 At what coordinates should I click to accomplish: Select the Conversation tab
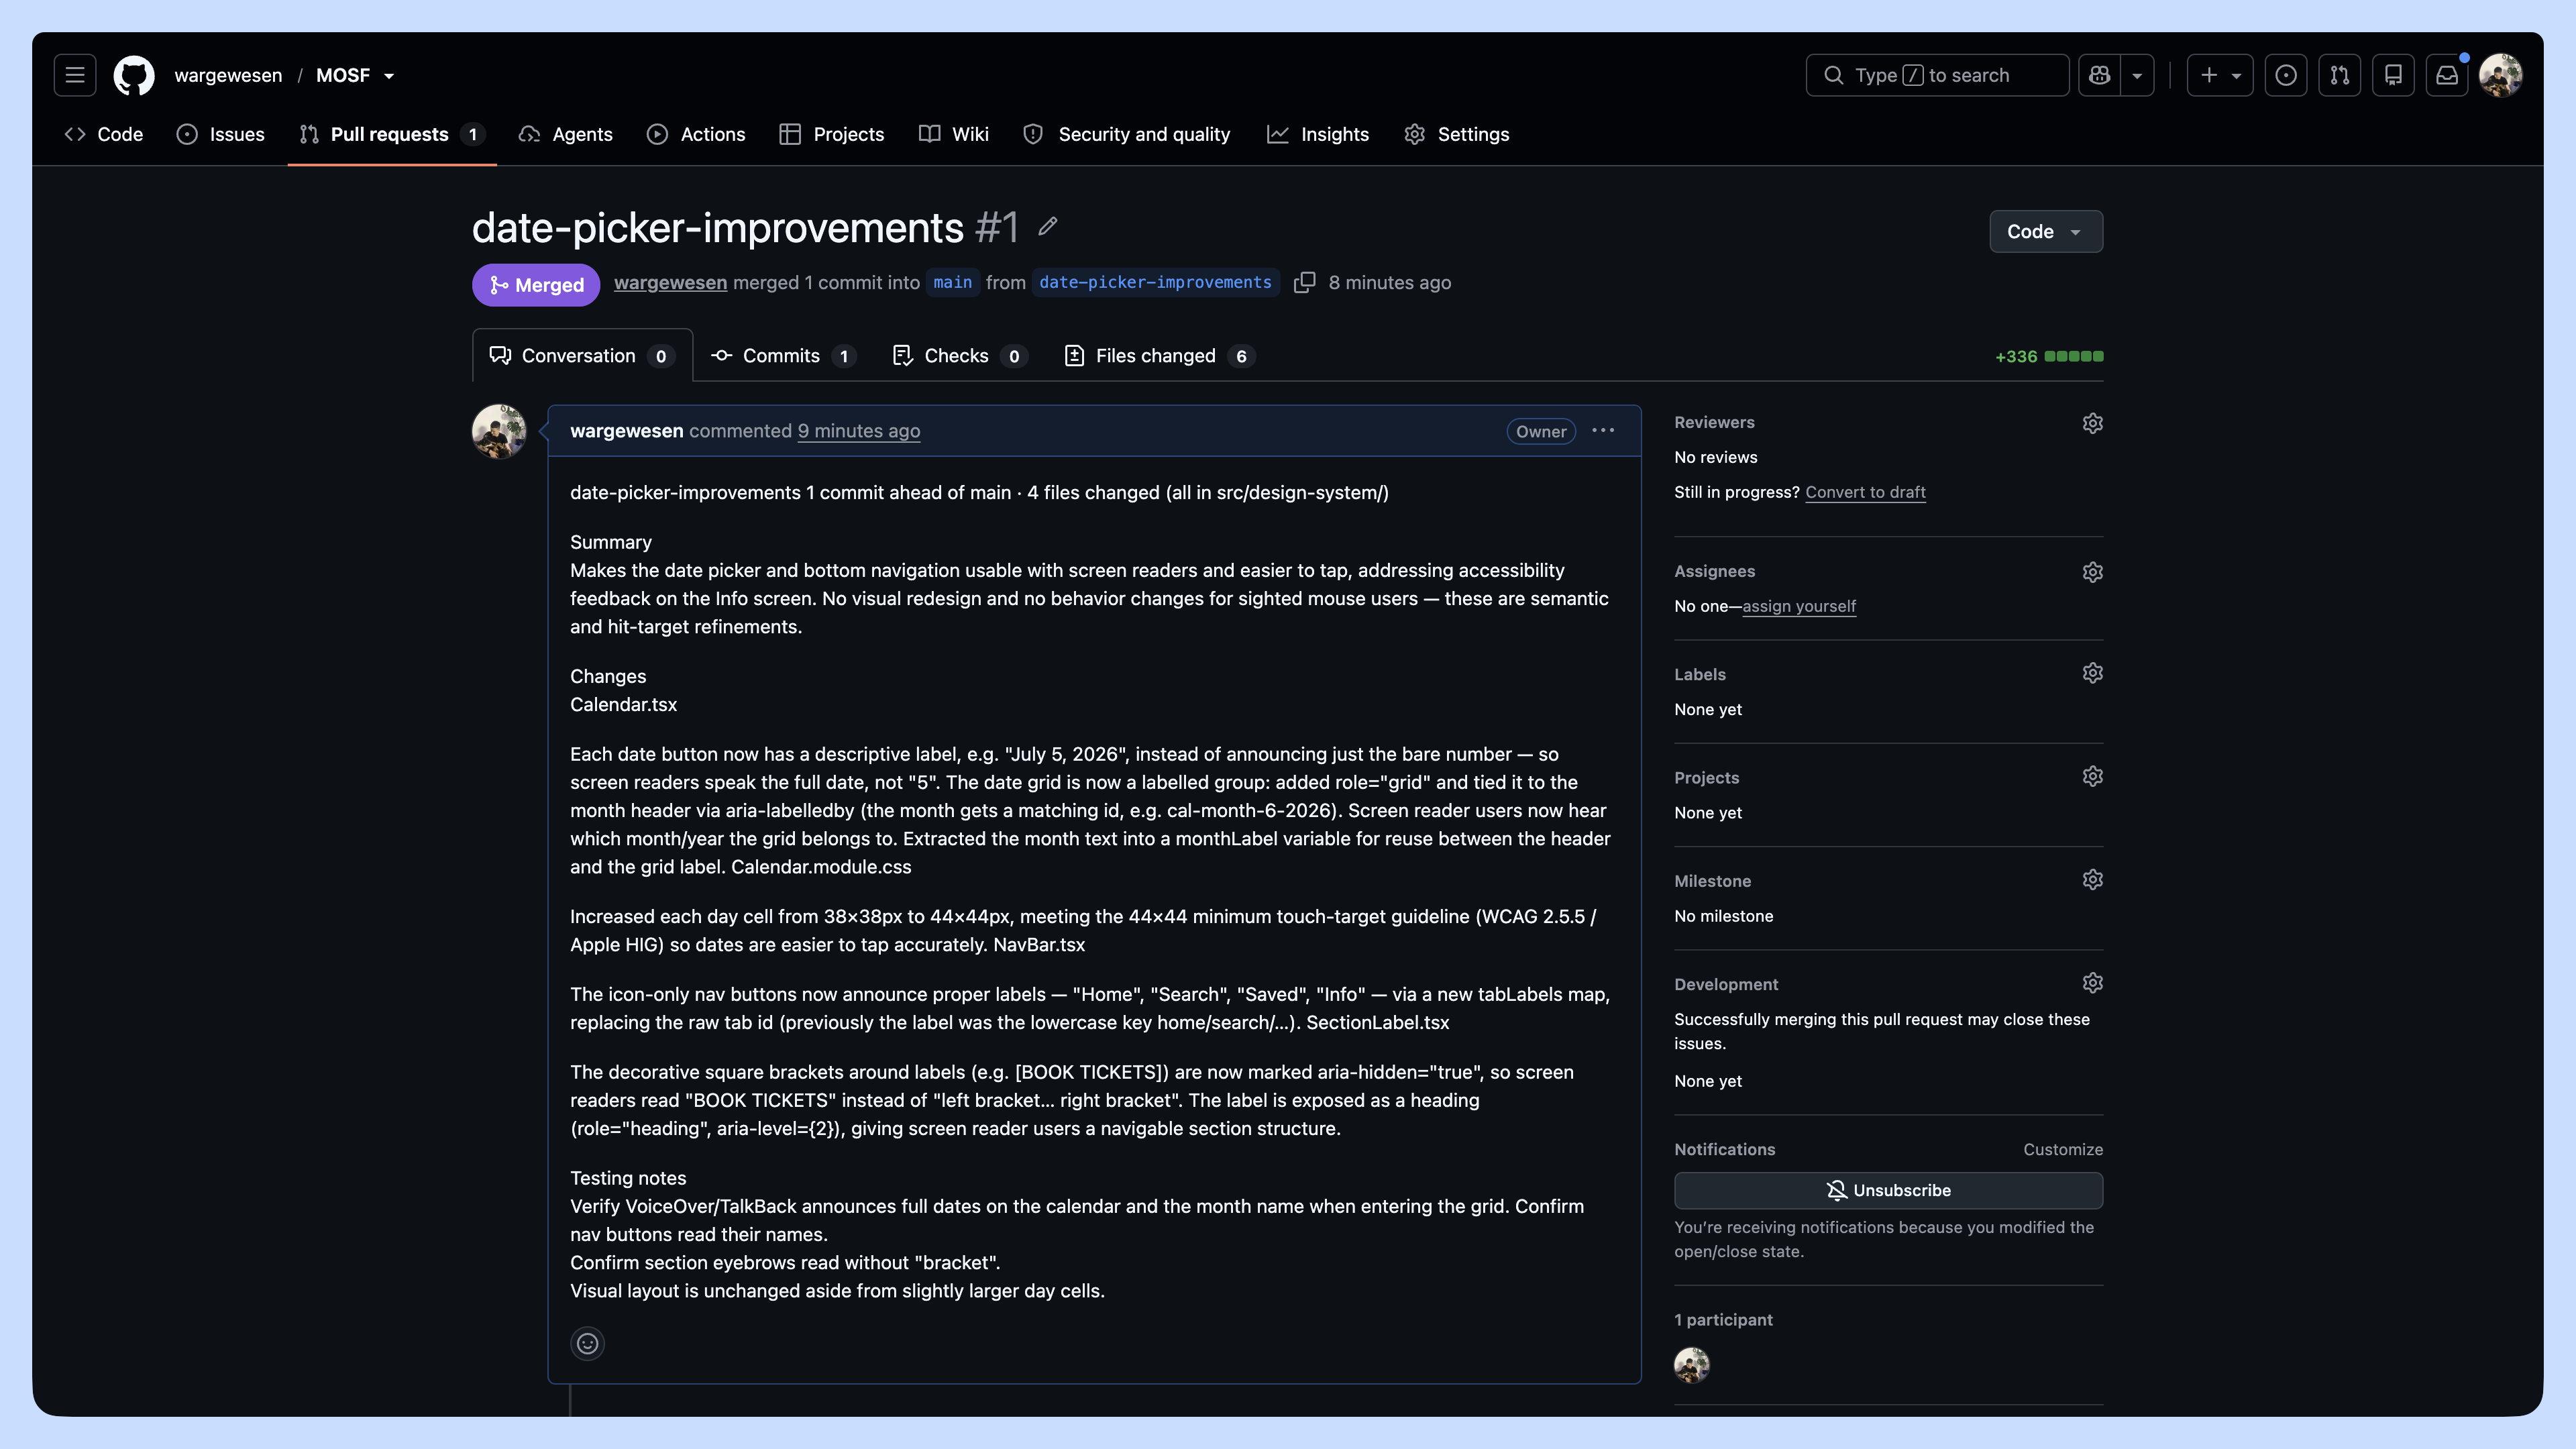582,356
